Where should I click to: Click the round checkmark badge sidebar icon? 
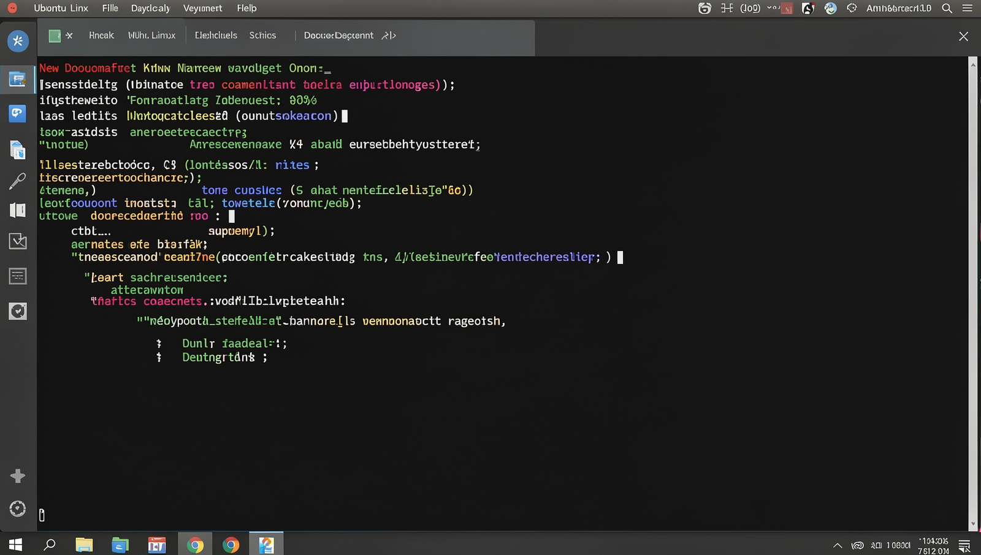point(18,311)
